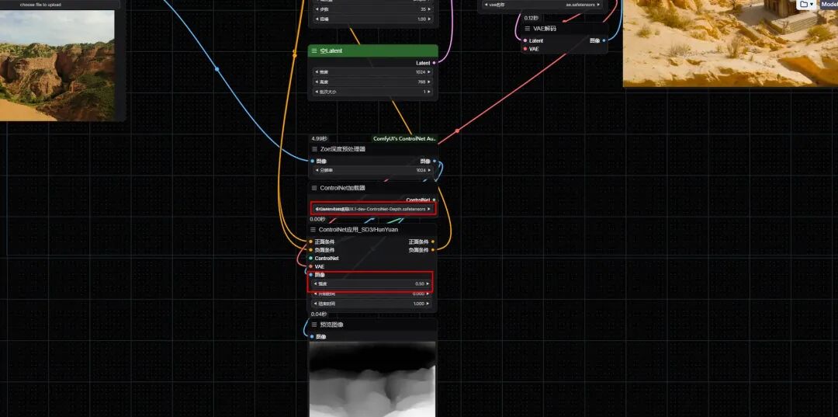Viewport: 838px width, 417px height.
Task: Select the 空Latent node green title bar
Action: click(373, 50)
